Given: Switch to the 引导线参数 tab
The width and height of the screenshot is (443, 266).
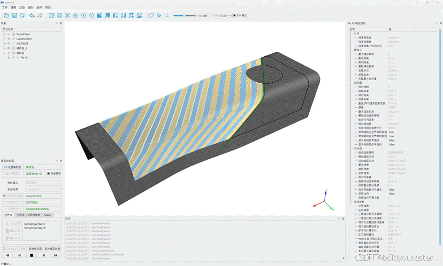Looking at the screenshot, I should point(34,215).
